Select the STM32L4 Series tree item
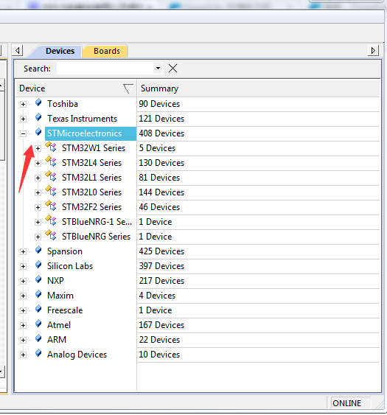 [91, 163]
